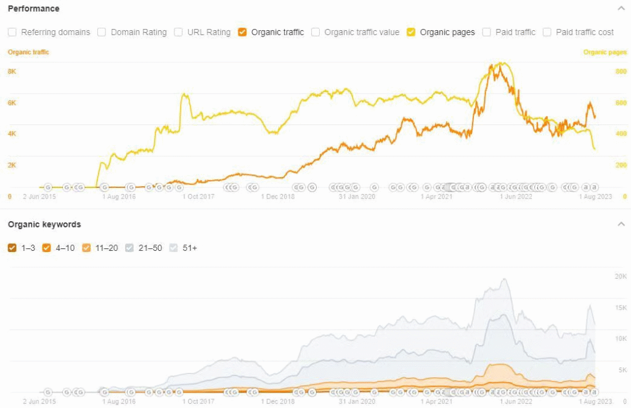Click the leftmost G marker on Performance timeline

tap(49, 187)
